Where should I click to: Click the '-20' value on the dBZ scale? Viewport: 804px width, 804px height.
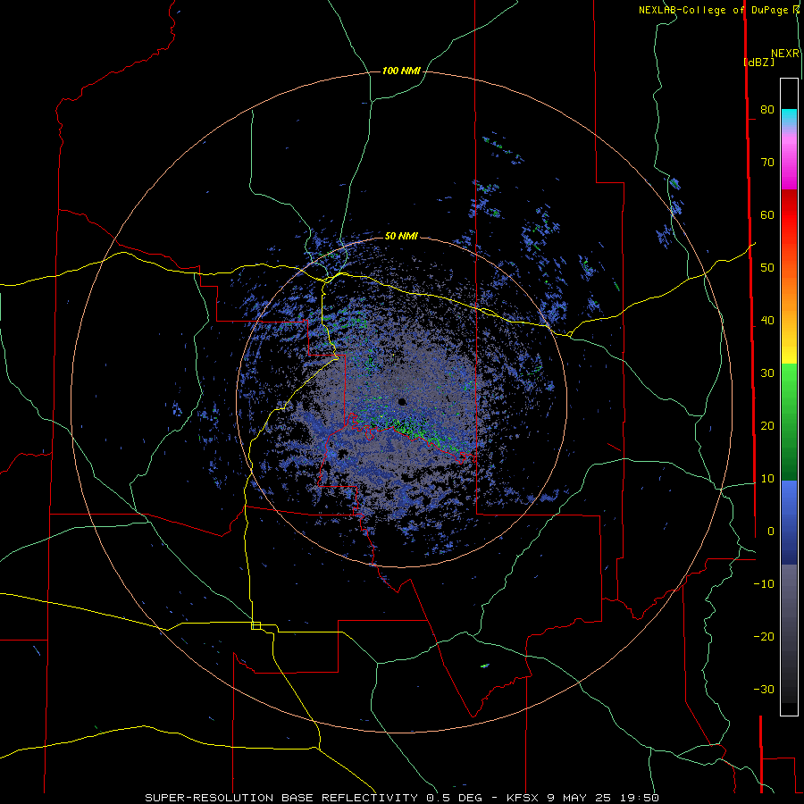(764, 637)
